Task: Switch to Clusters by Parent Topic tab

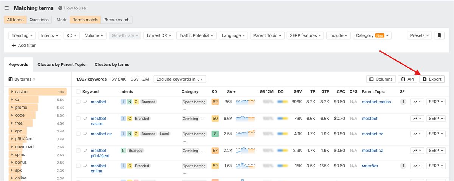Action: 61,64
